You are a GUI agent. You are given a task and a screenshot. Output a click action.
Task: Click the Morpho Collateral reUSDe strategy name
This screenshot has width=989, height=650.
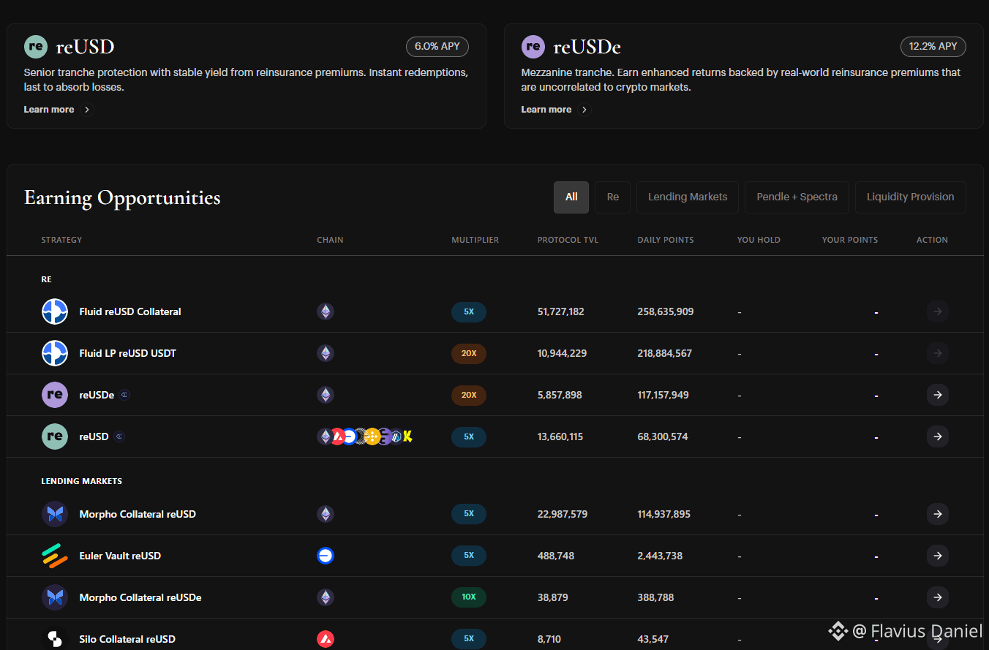pyautogui.click(x=140, y=597)
